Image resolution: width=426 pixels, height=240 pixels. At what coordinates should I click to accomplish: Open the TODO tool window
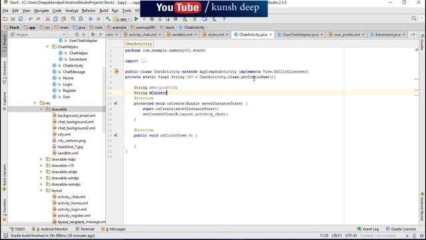[x=17, y=229]
